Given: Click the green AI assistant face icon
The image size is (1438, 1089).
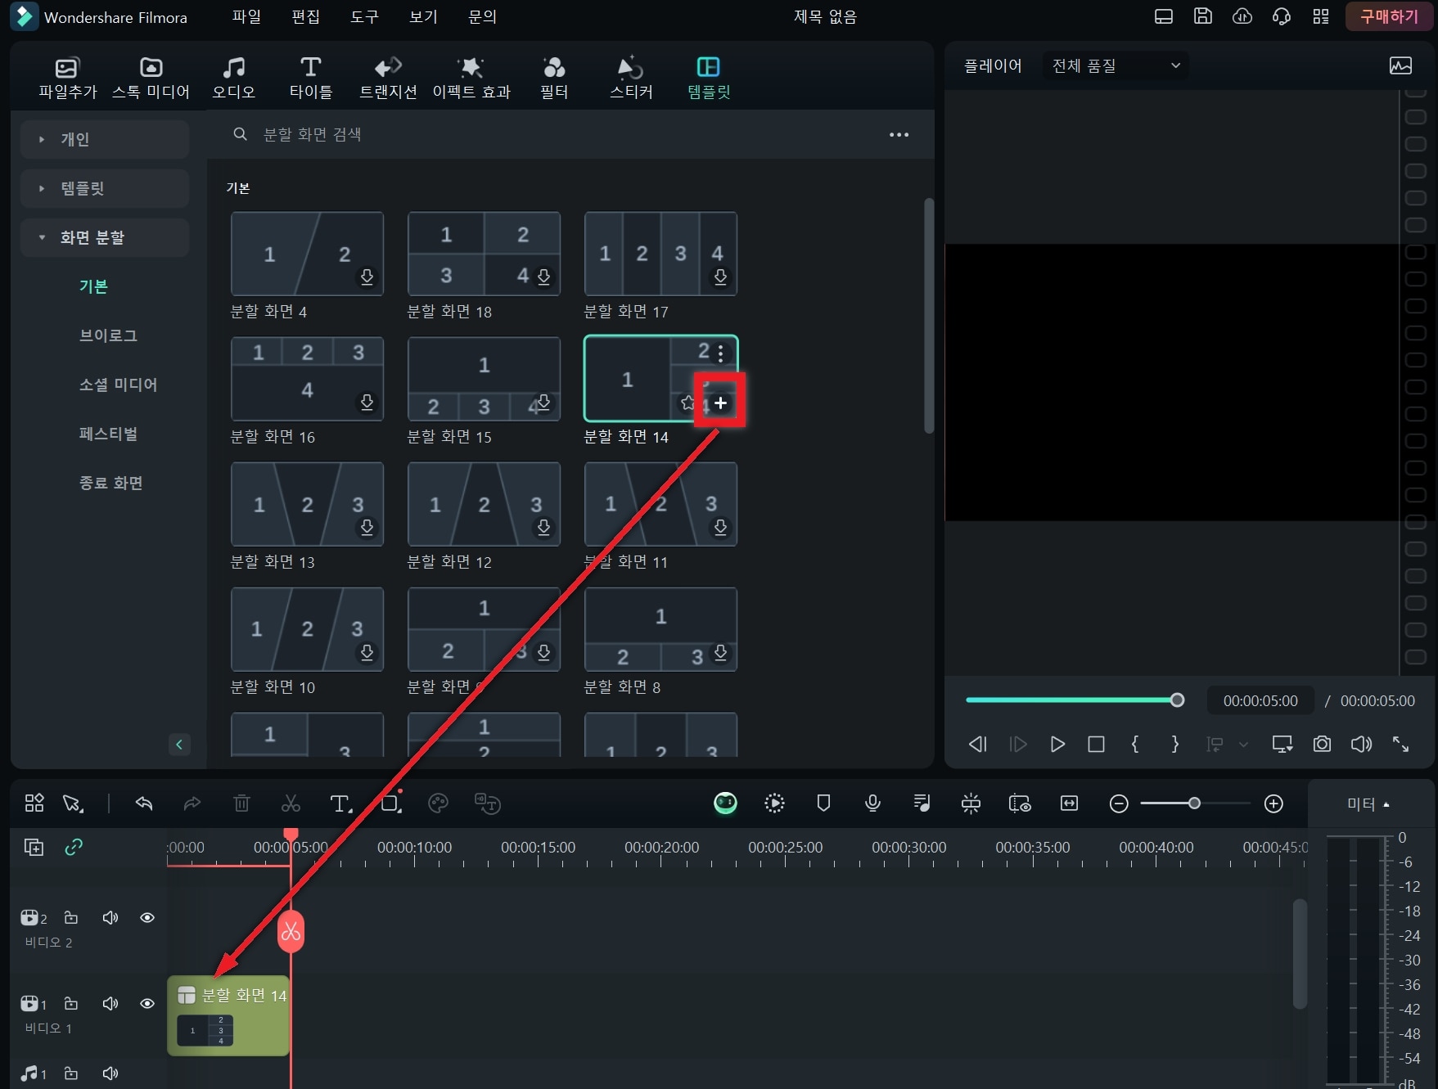Looking at the screenshot, I should (x=725, y=803).
